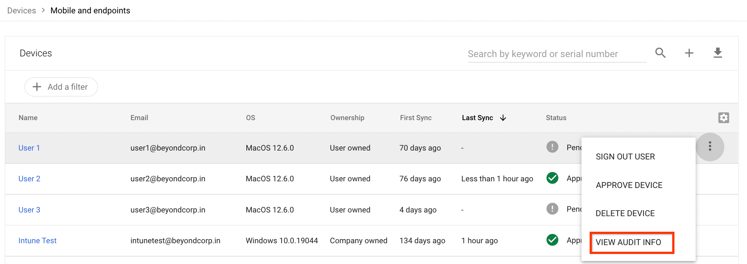Click three-dot more options for User 1
Image resolution: width=747 pixels, height=264 pixels.
tap(710, 146)
